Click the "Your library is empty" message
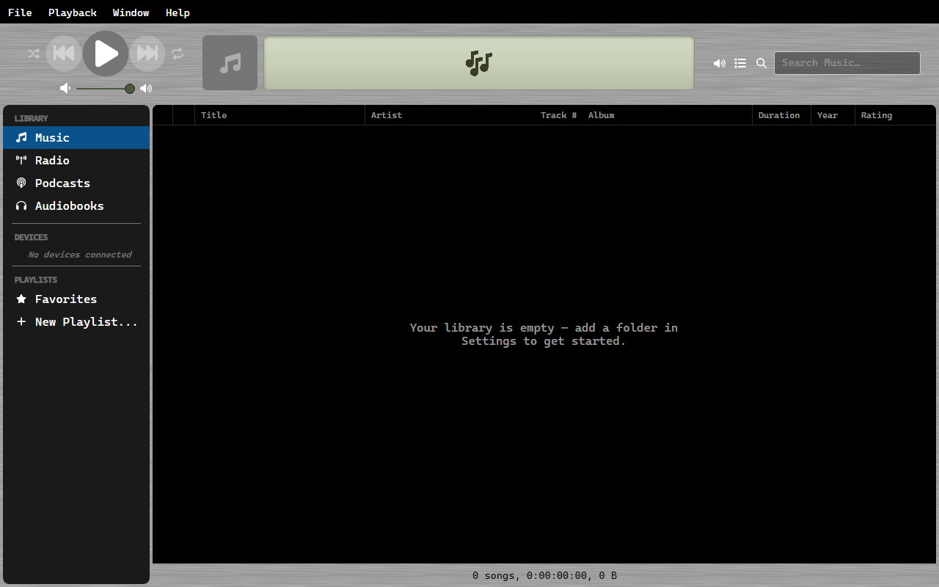 [544, 334]
